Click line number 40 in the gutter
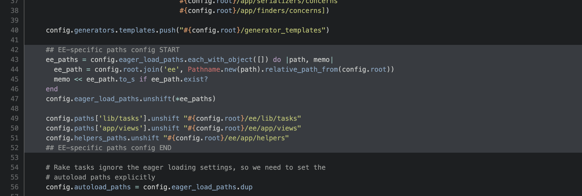Screen dimensions: 582x196 click(x=15, y=30)
